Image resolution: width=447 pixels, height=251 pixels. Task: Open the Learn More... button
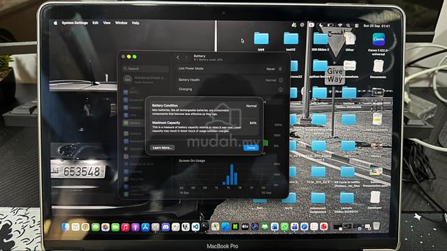coord(162,148)
